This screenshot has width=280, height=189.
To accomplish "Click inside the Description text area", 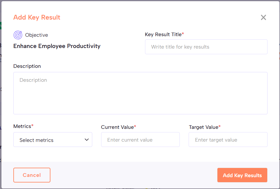I will click(140, 93).
